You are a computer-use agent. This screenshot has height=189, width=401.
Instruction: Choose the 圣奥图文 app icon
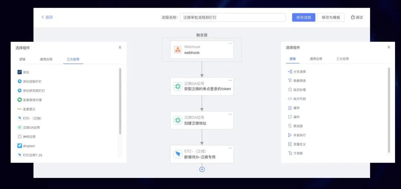coord(19,109)
